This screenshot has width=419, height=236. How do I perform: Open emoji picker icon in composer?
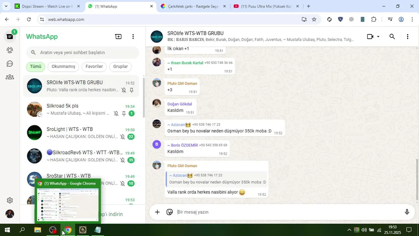[x=170, y=212]
